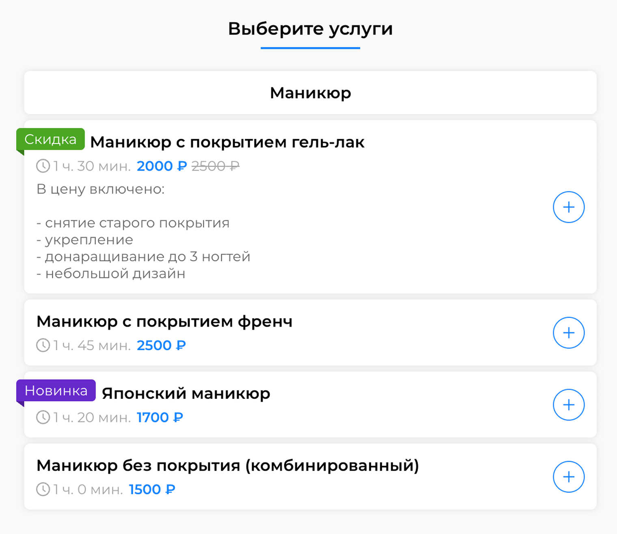
Task: Click the небольшой дизайн line
Action: 111,274
